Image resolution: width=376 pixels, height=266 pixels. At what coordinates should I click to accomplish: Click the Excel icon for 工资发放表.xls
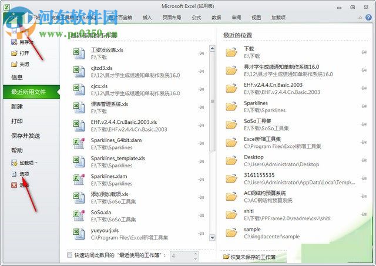[x=79, y=53]
